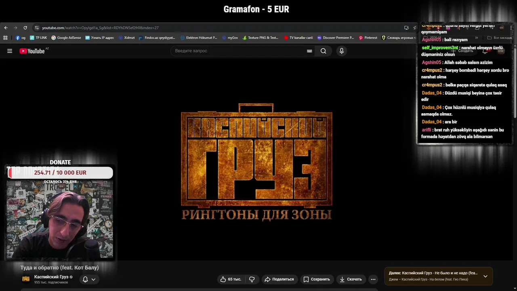Open the Elektron Hökumat bookmark
This screenshot has width=517, height=291.
pos(199,38)
